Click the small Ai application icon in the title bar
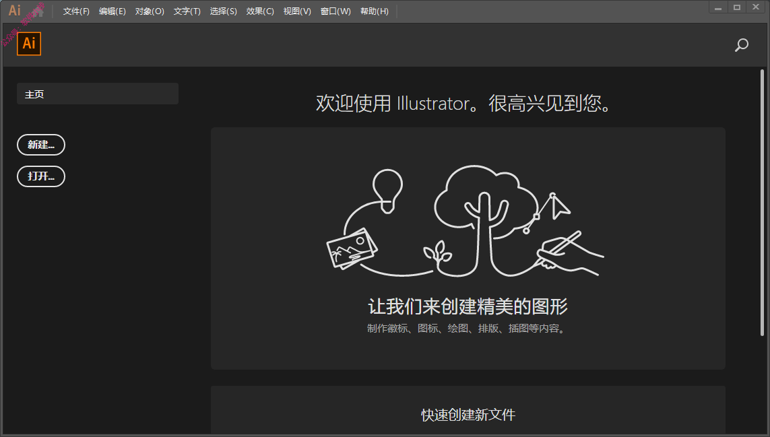770x437 pixels. click(15, 10)
